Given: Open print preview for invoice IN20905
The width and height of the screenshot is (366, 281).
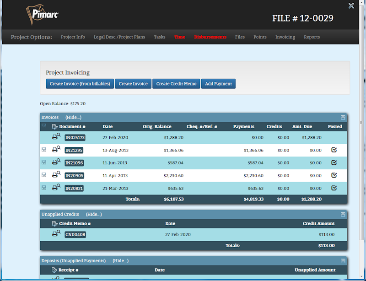Looking at the screenshot, I should coord(56,174).
